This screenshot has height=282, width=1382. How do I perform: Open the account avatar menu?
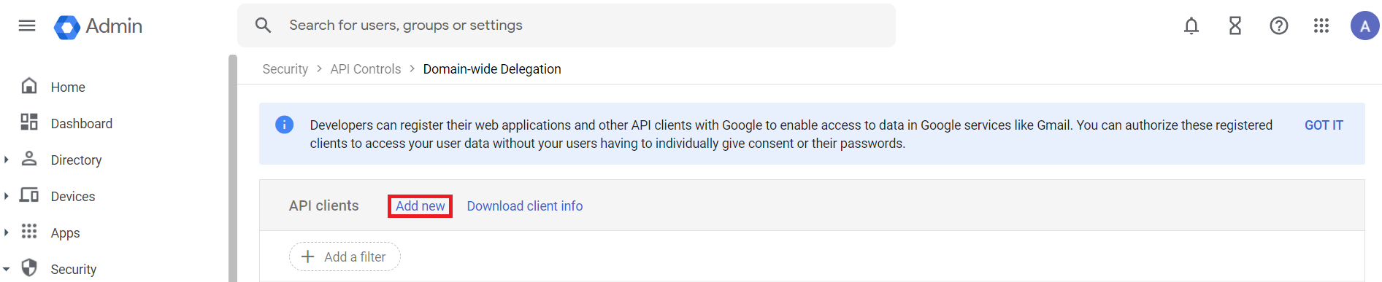click(x=1364, y=26)
